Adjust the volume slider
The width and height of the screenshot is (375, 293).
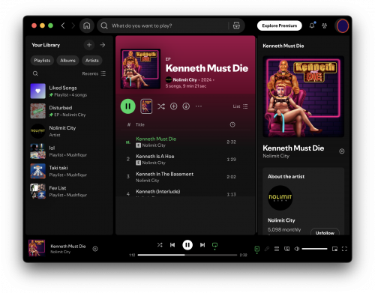click(314, 249)
